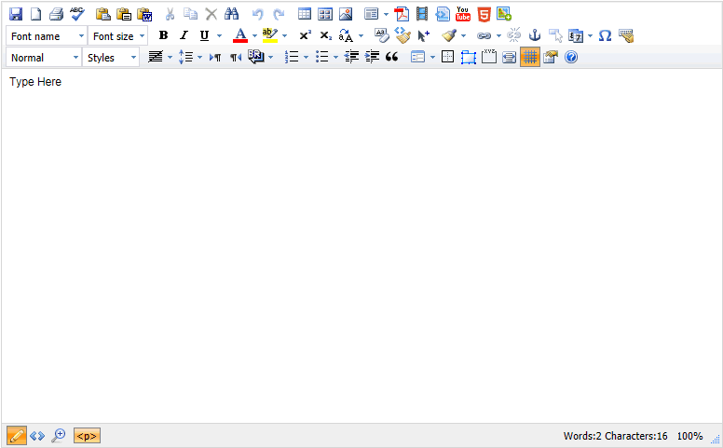Image resolution: width=723 pixels, height=448 pixels.
Task: Insert an anchor bookmark
Action: pos(535,35)
